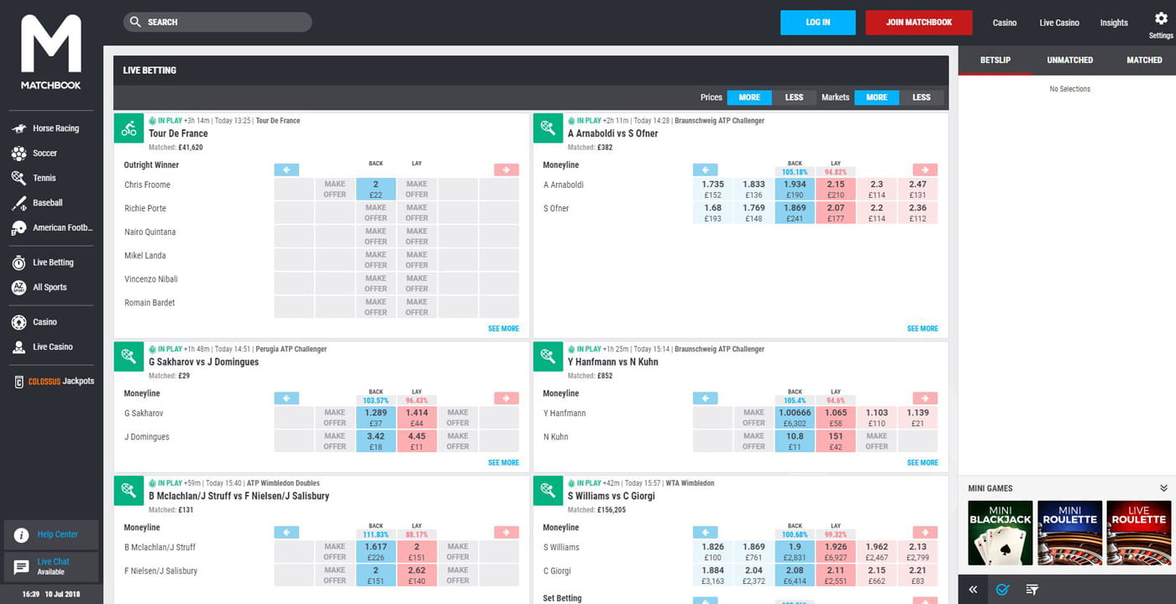Click tennis icon for Williams vs Giorgi
1176x604 pixels.
pyautogui.click(x=548, y=491)
